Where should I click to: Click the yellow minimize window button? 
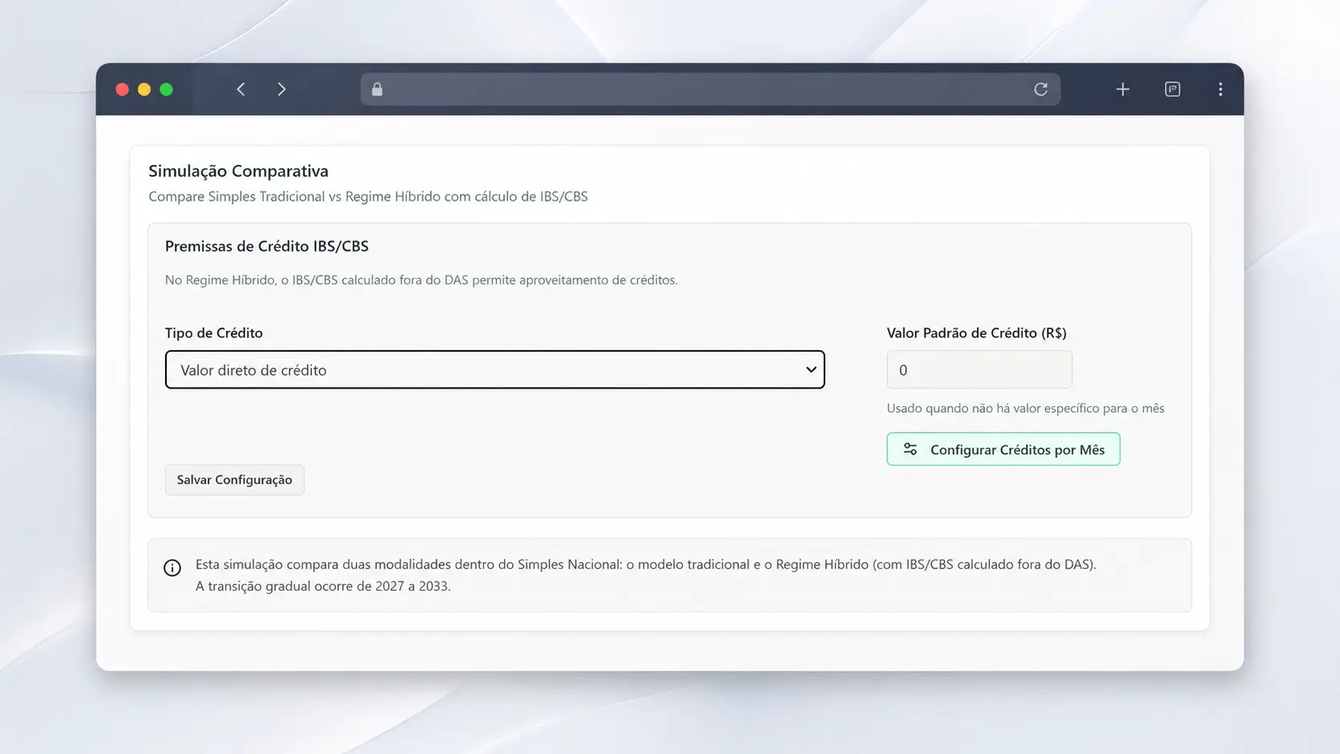[144, 89]
